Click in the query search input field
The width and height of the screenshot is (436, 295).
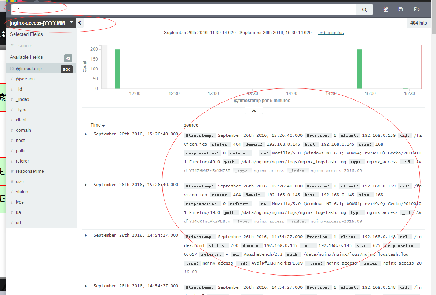click(x=183, y=10)
